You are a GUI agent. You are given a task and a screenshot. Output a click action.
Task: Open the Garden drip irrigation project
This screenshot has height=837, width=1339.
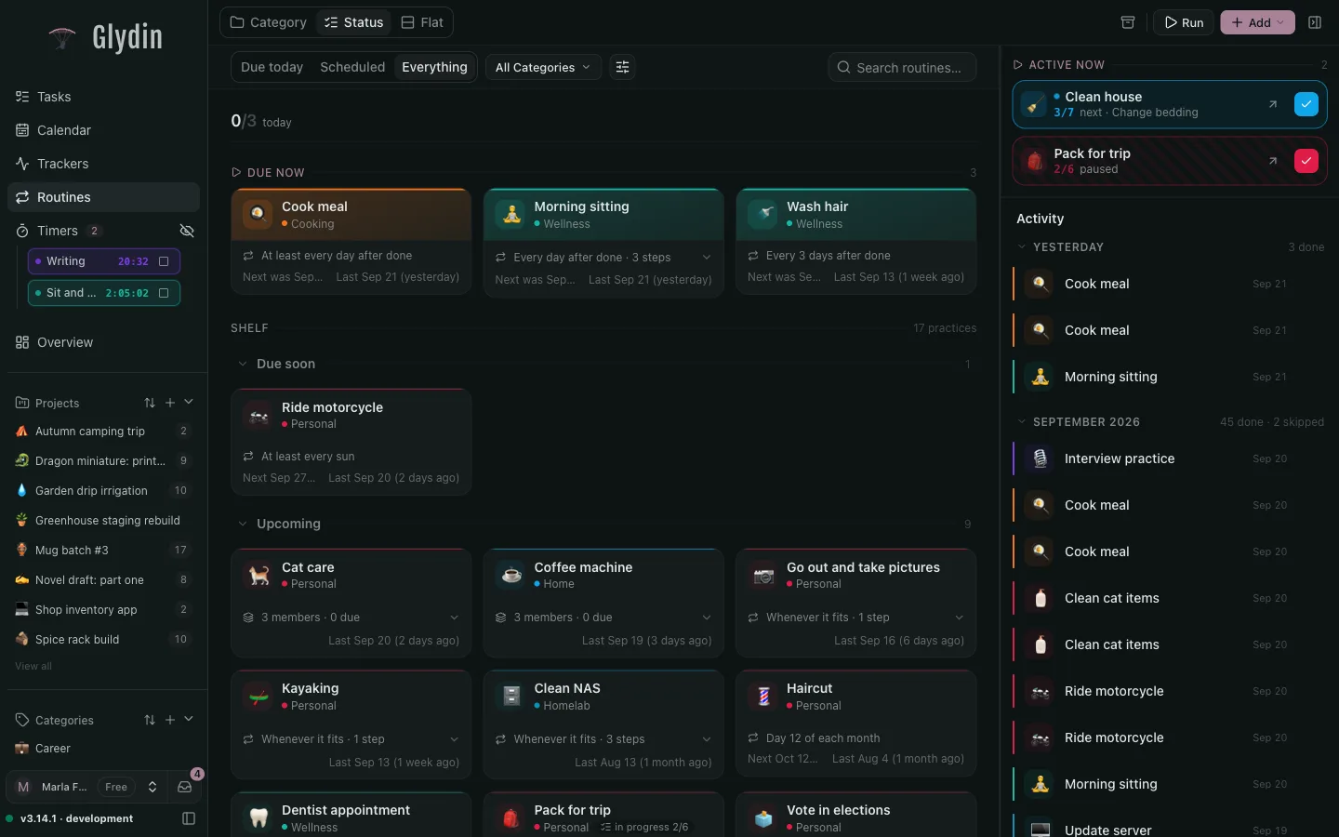tap(103, 491)
